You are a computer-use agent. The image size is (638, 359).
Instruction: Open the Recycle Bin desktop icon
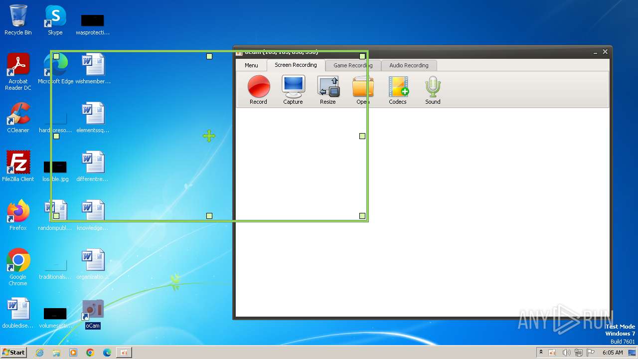point(18,20)
